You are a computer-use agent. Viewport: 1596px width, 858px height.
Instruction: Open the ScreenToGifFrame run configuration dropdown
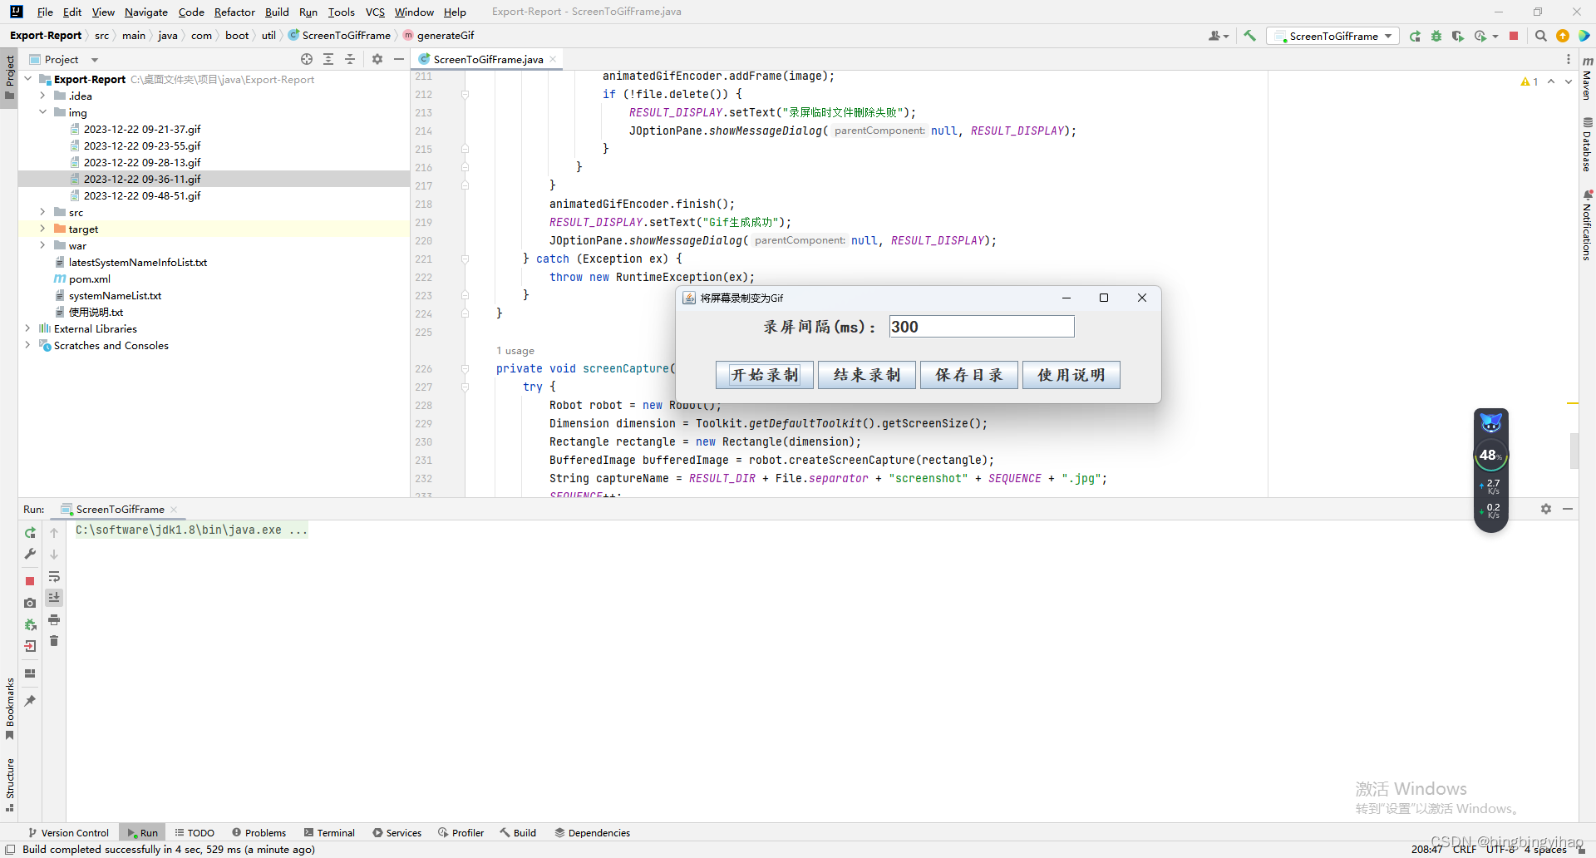point(1332,36)
